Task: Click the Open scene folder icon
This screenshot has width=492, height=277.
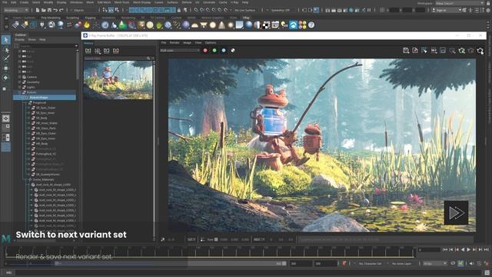Action: 43,10
